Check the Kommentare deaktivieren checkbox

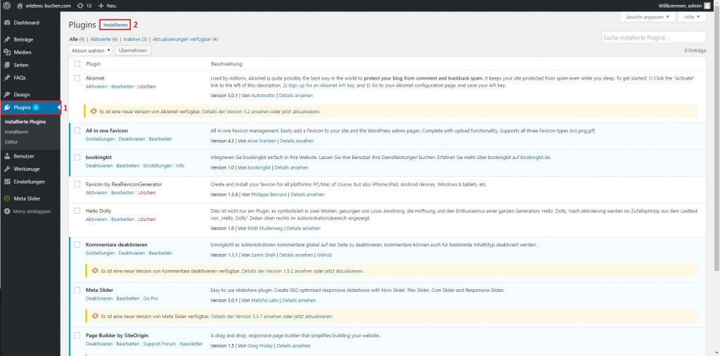(77, 244)
